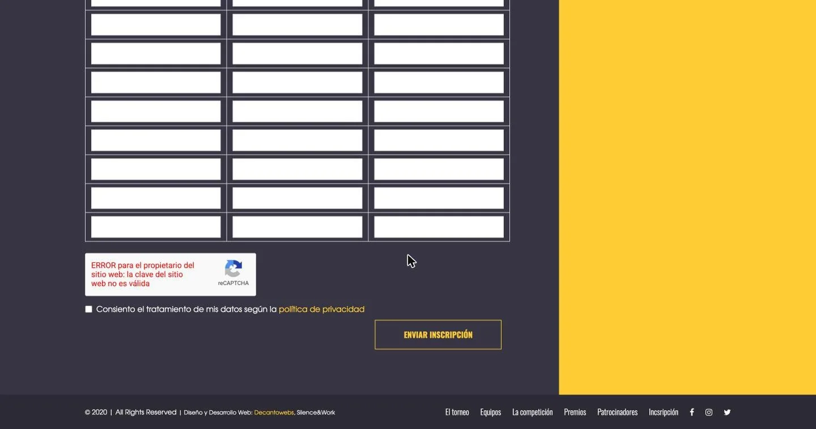The height and width of the screenshot is (429, 816).
Task: Open Equipos in the footer menu
Action: [491, 413]
